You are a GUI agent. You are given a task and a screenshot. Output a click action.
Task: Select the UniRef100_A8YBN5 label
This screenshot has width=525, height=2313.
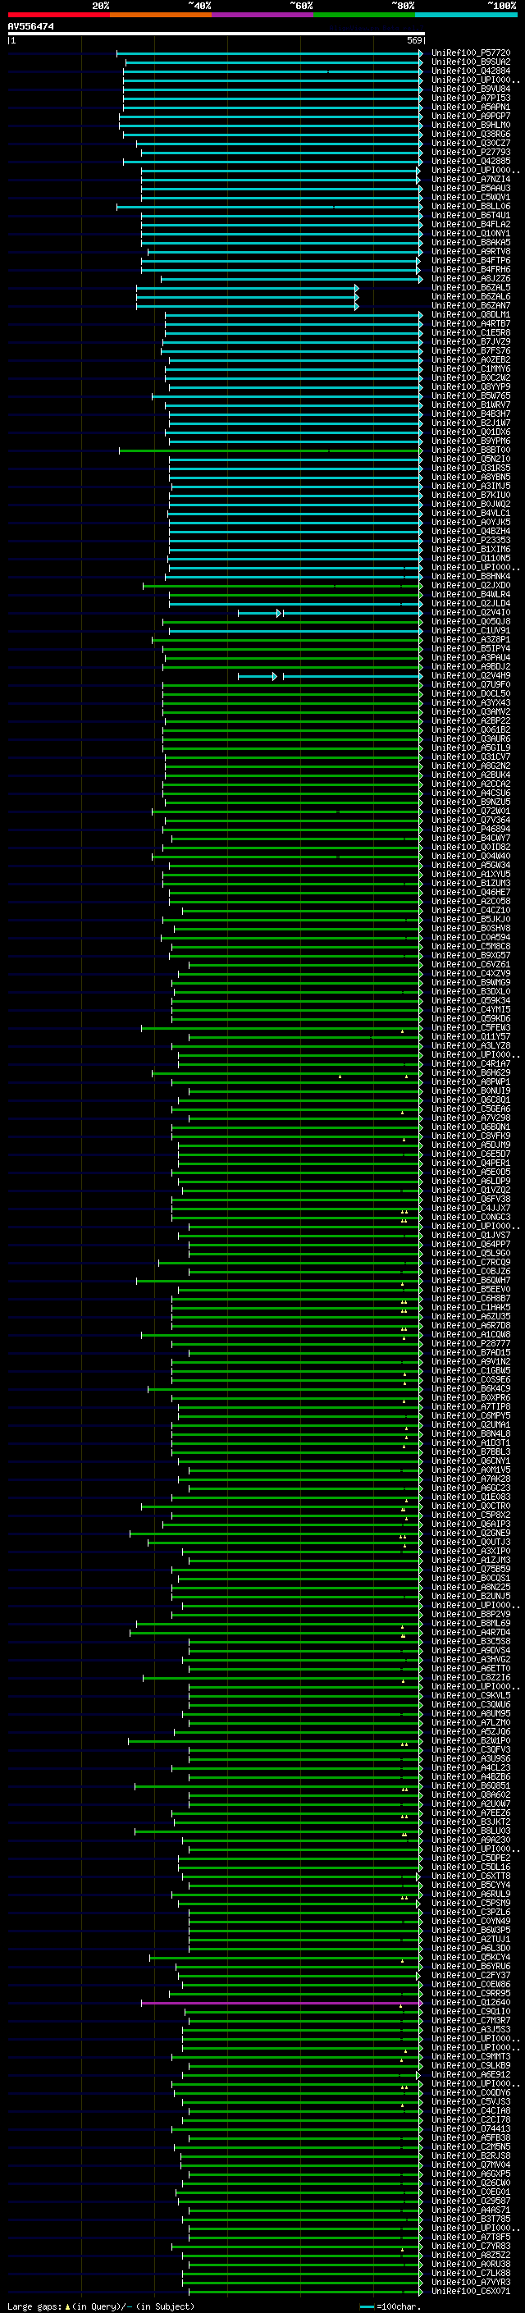pyautogui.click(x=470, y=477)
